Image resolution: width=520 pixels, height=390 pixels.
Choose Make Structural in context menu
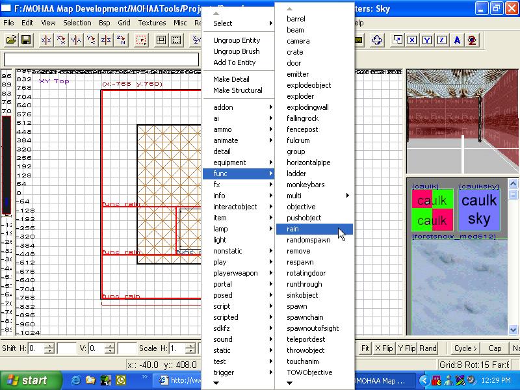point(238,90)
